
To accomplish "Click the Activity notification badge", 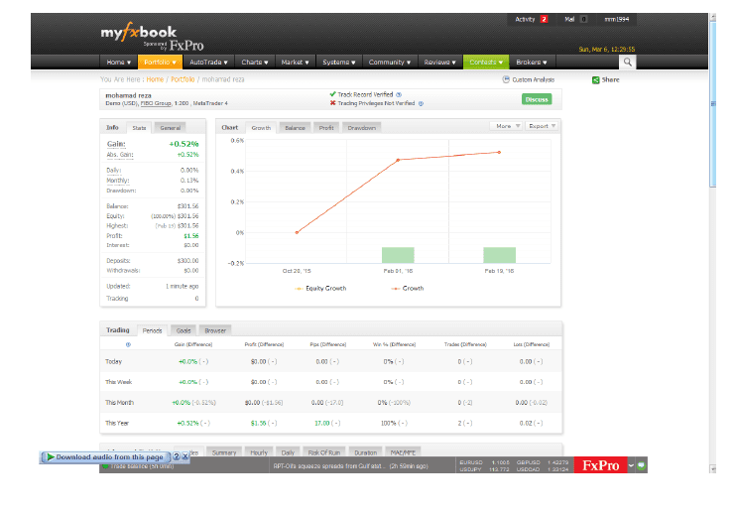I will click(544, 19).
